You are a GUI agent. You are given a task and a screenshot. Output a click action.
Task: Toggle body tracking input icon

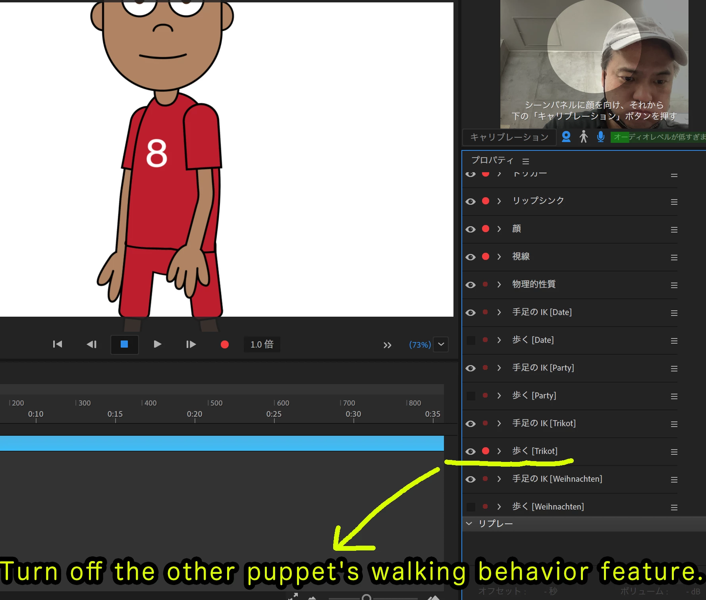tap(583, 137)
